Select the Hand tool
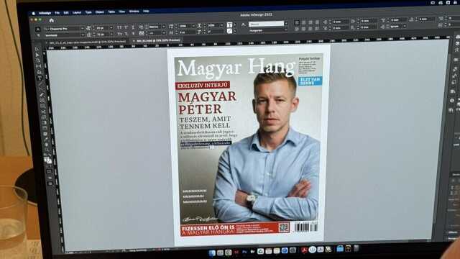The height and width of the screenshot is (259, 460). pyautogui.click(x=46, y=145)
